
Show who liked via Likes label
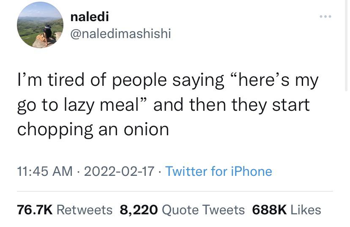tap(305, 210)
